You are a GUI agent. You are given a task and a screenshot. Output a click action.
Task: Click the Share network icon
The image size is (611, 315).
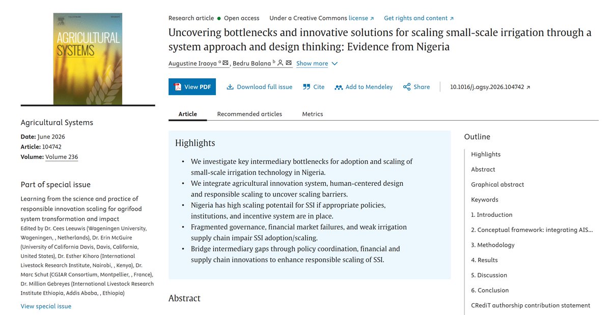tap(407, 87)
